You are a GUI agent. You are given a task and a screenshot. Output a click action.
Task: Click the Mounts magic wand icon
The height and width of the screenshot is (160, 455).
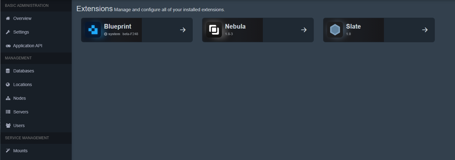coord(8,151)
